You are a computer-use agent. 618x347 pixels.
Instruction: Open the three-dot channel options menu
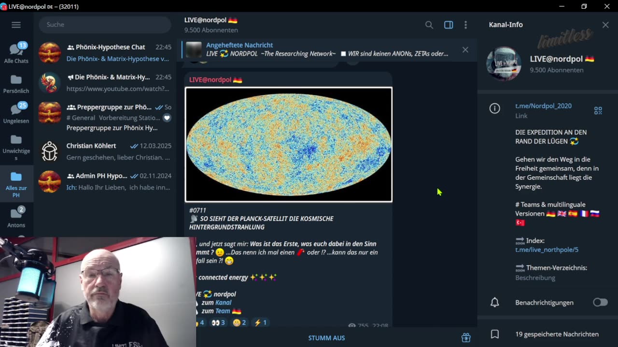(465, 25)
